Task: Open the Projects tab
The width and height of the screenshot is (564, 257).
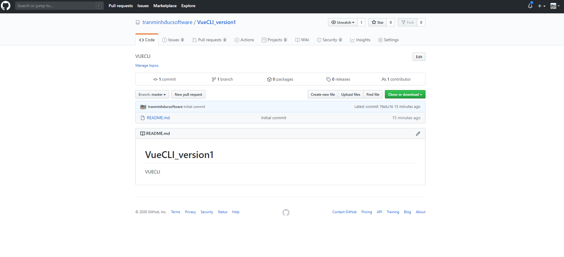Action: (x=274, y=40)
